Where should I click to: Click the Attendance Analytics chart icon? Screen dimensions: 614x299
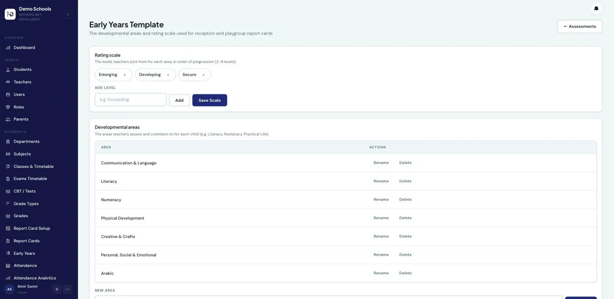8,278
